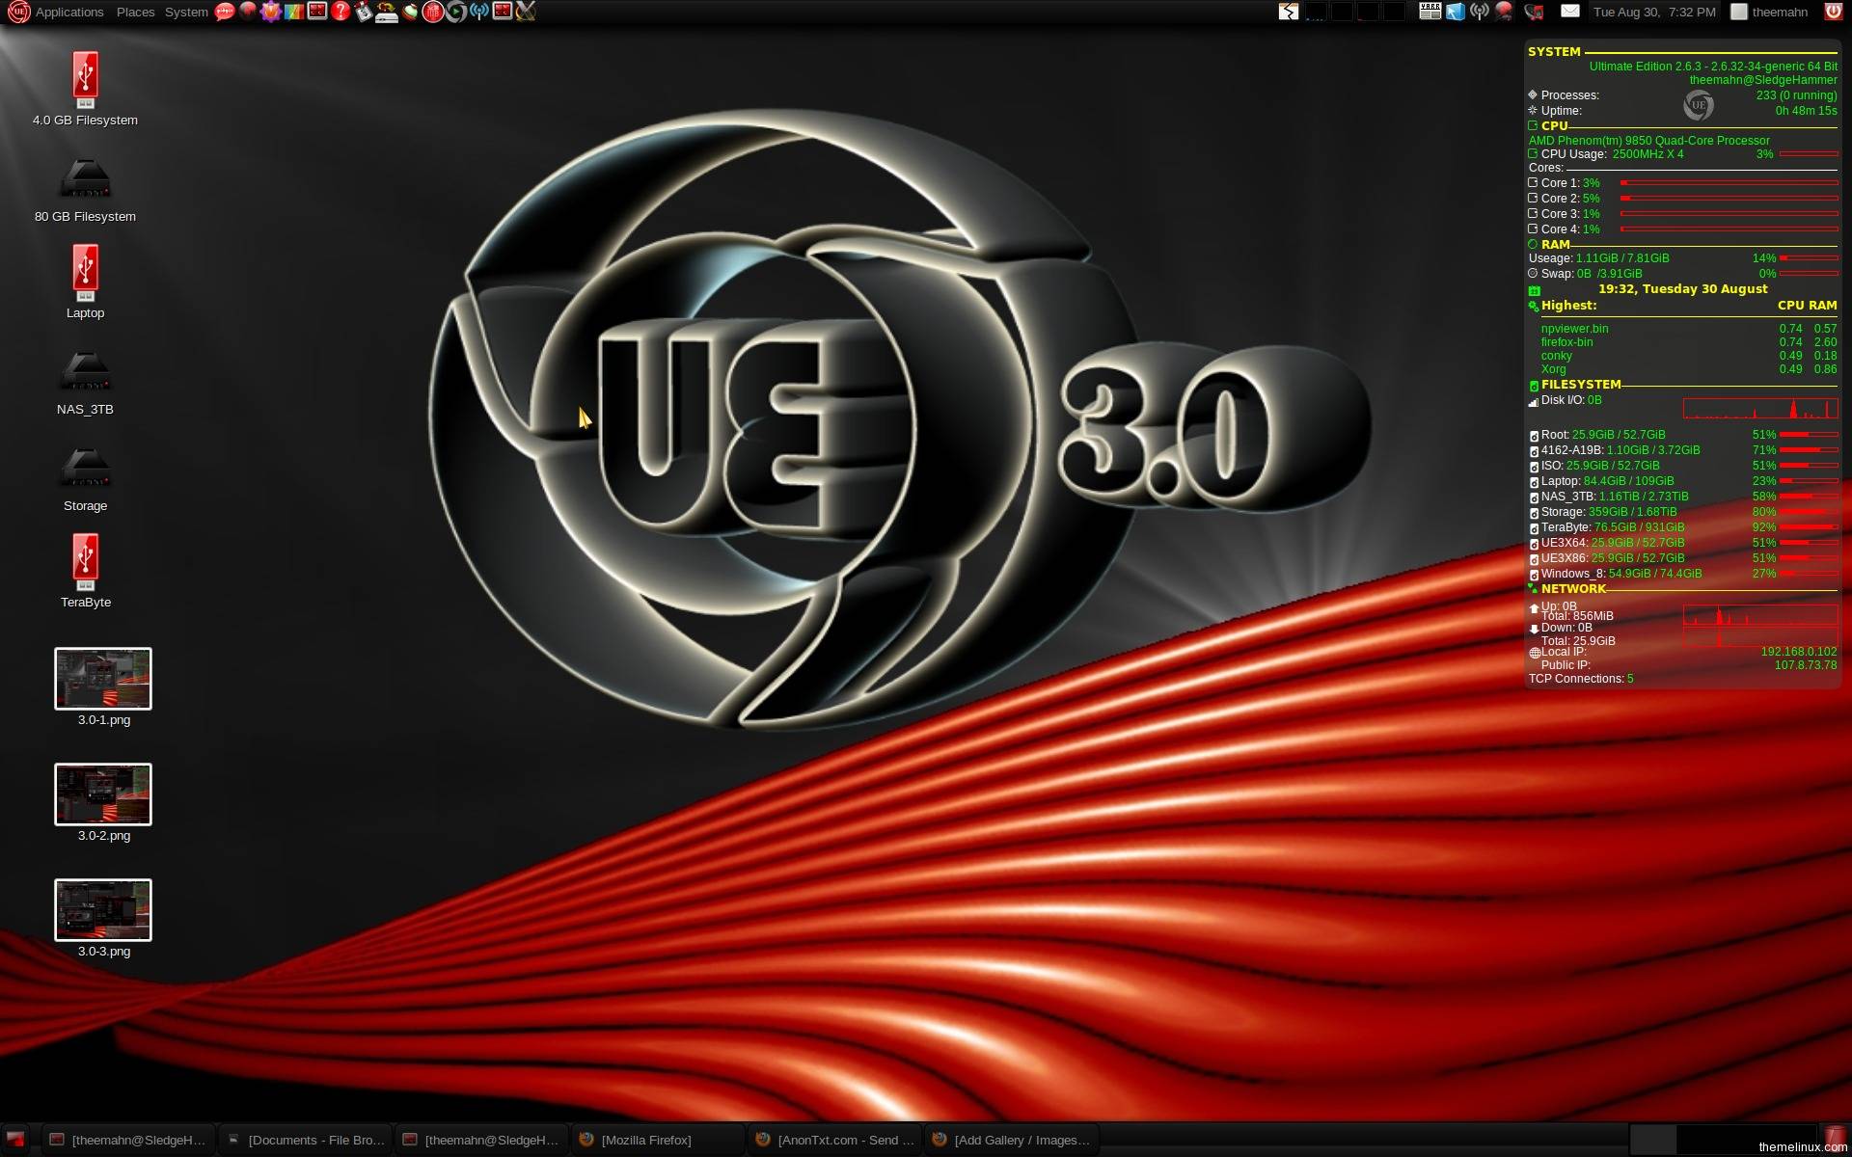The image size is (1852, 1157).
Task: Open the red circled gift box launcher
Action: point(433,12)
